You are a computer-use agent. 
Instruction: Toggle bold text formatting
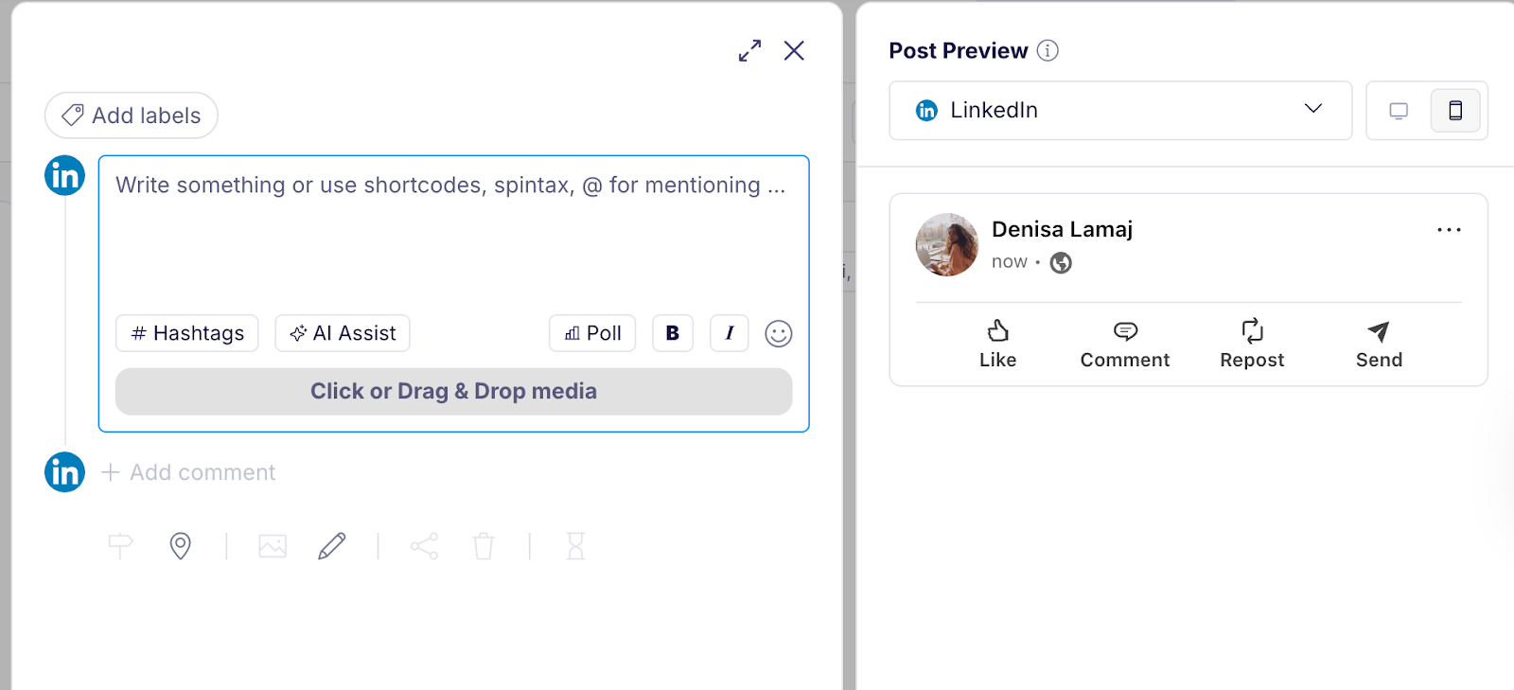pos(672,333)
